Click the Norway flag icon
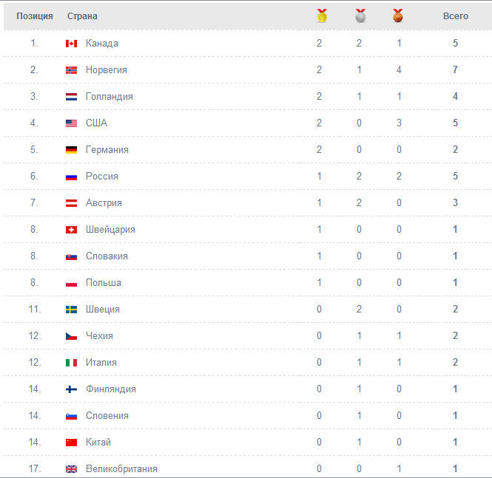Image resolution: width=492 pixels, height=478 pixels. pos(71,70)
